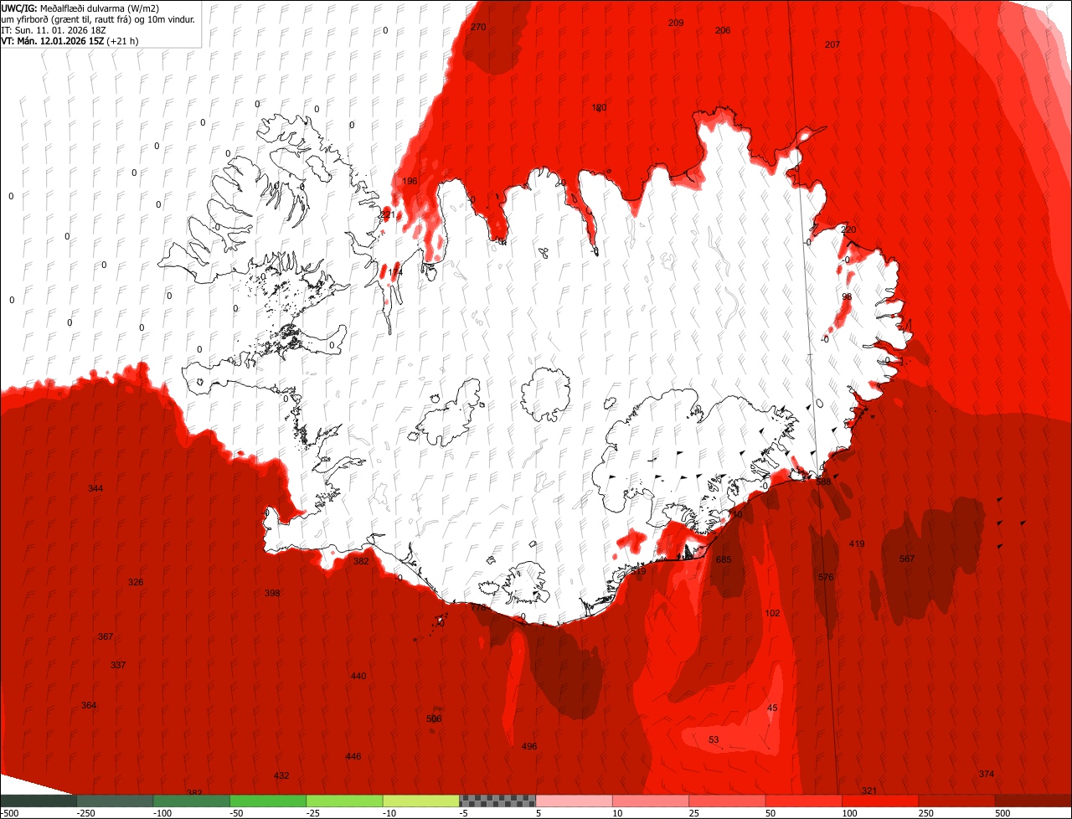Click the red swatch between 100 and 250
Image resolution: width=1072 pixels, height=819 pixels.
[880, 801]
